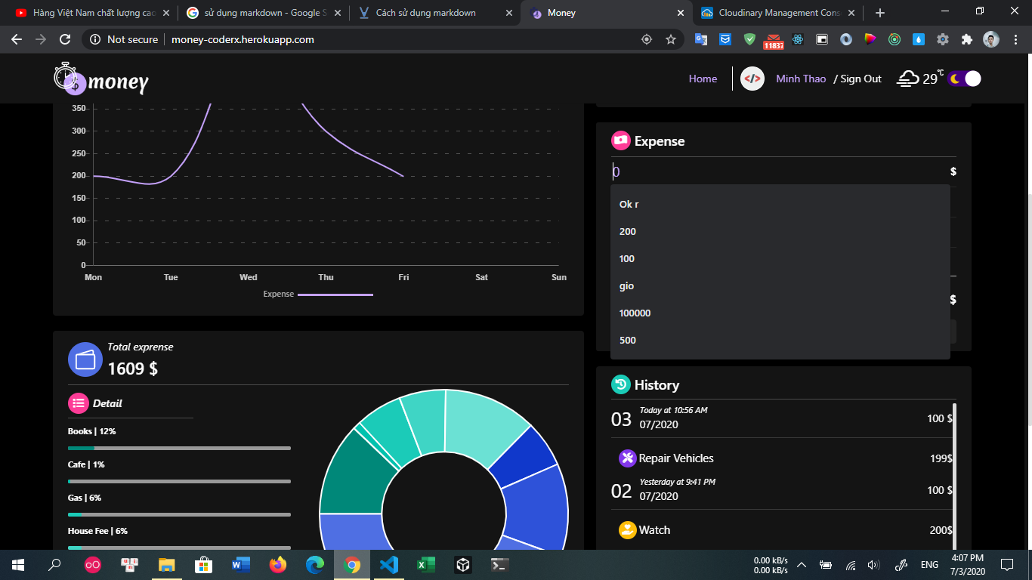The width and height of the screenshot is (1032, 580).
Task: Select the purple Repair Vehicles tools icon
Action: [627, 458]
